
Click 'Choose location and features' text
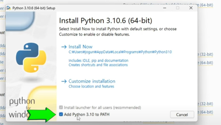[91, 86]
